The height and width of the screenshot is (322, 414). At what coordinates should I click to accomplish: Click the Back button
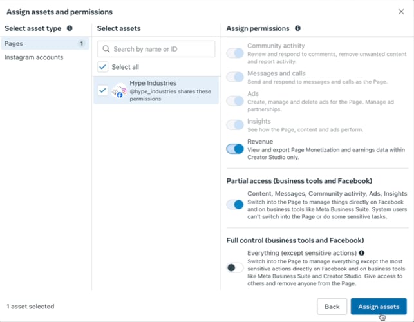click(x=332, y=307)
